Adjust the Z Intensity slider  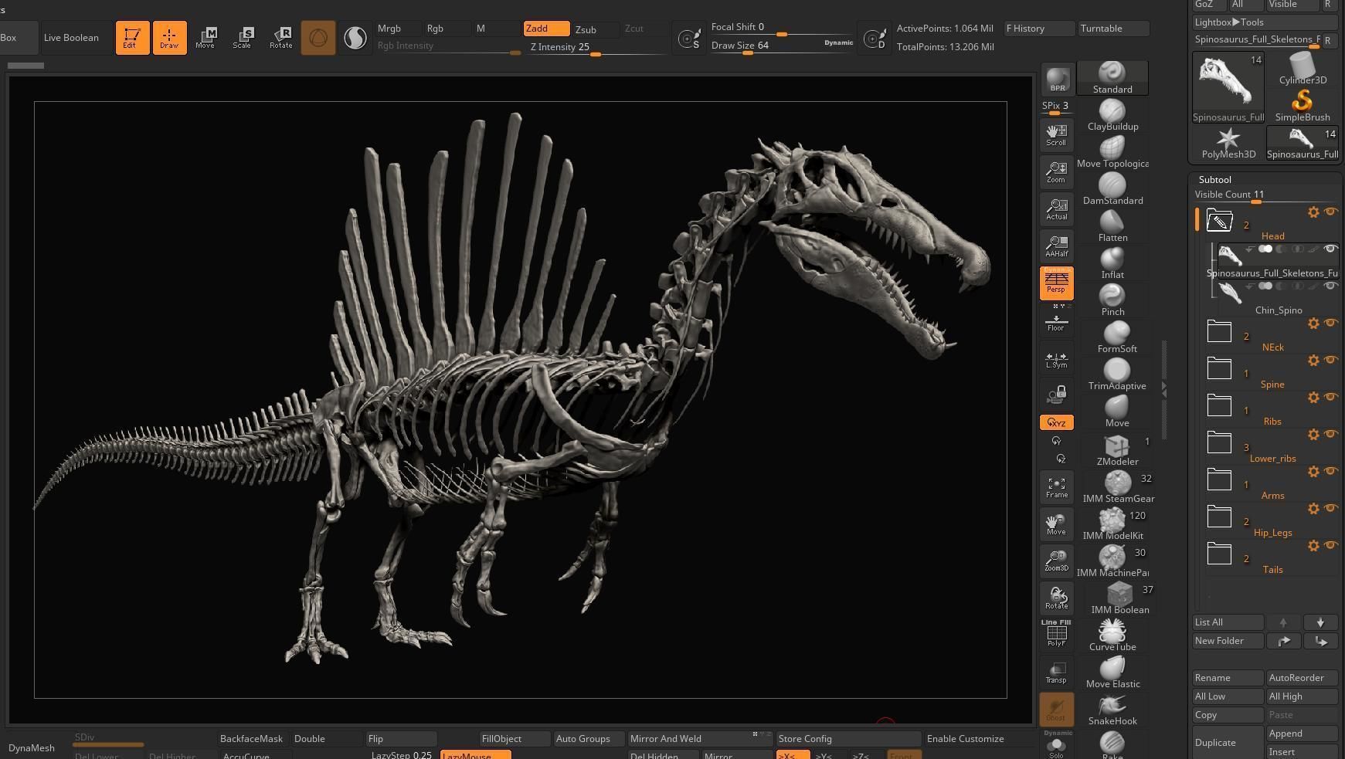click(x=598, y=47)
